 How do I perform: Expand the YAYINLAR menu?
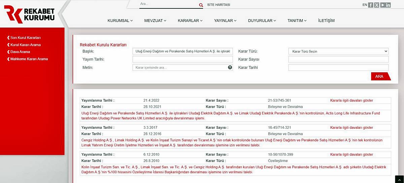point(225,20)
